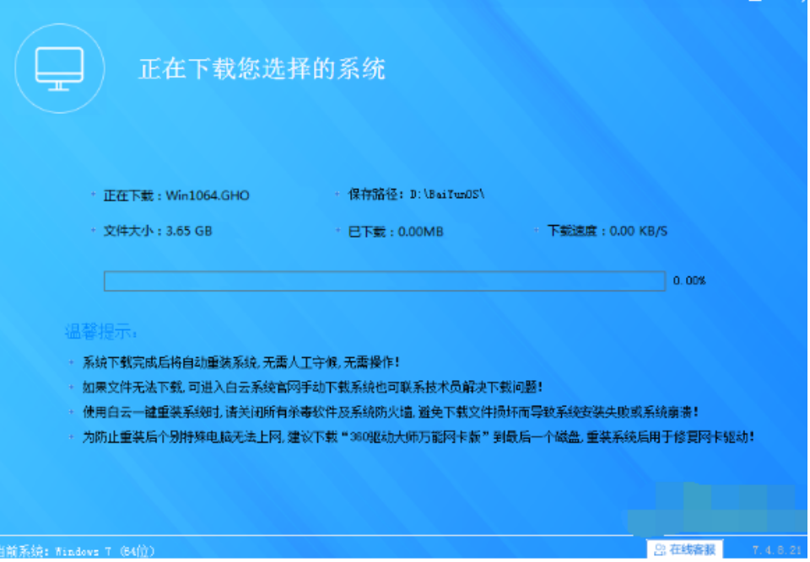This screenshot has width=810, height=562.
Task: Click the monitor icon in the header
Action: 59,69
